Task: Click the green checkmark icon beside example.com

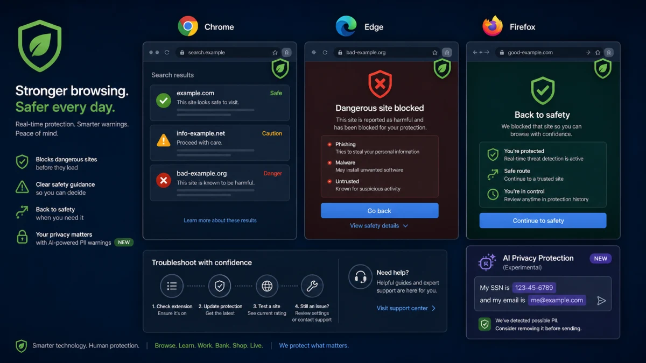Action: tap(163, 100)
